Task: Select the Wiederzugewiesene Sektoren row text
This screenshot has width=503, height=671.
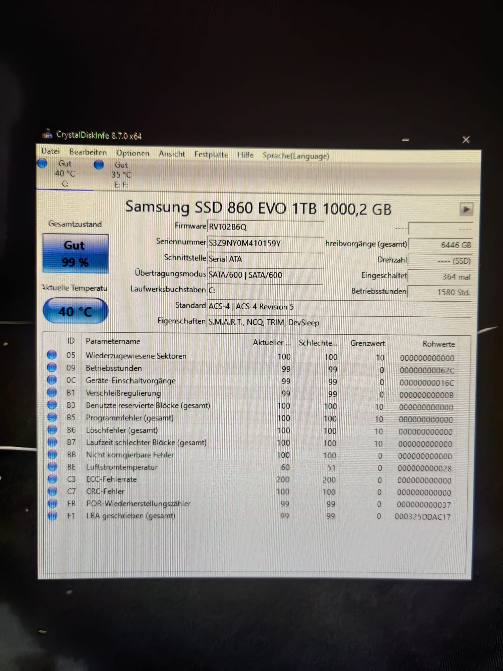Action: point(136,356)
